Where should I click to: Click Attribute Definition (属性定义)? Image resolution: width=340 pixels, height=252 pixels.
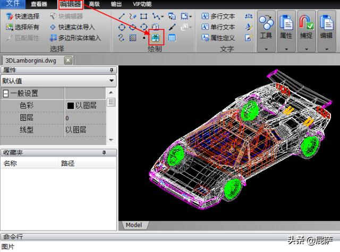pos(218,38)
